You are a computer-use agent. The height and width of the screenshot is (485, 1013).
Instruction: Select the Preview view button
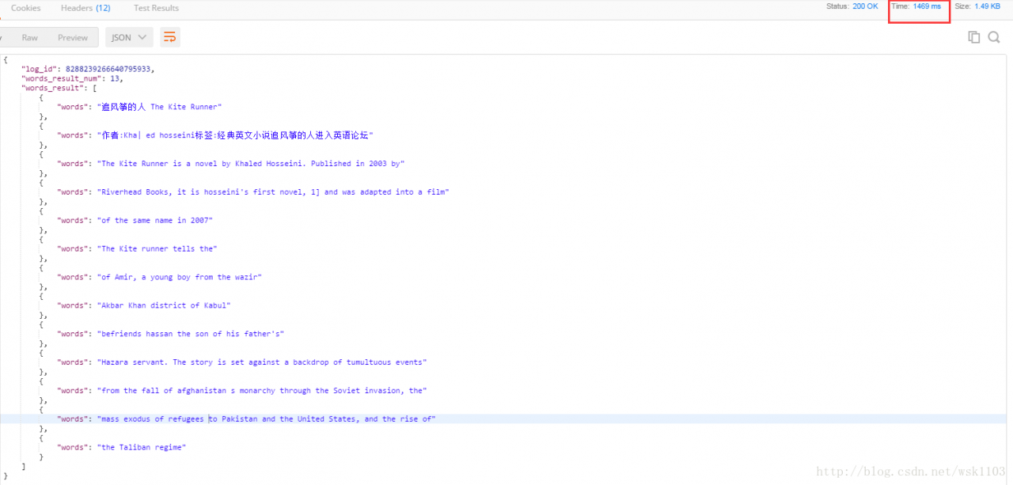pos(73,37)
